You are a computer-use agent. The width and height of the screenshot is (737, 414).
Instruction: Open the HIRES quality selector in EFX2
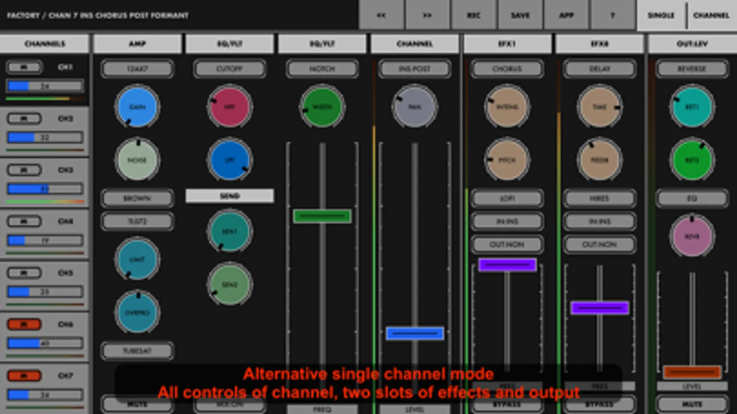pos(600,198)
